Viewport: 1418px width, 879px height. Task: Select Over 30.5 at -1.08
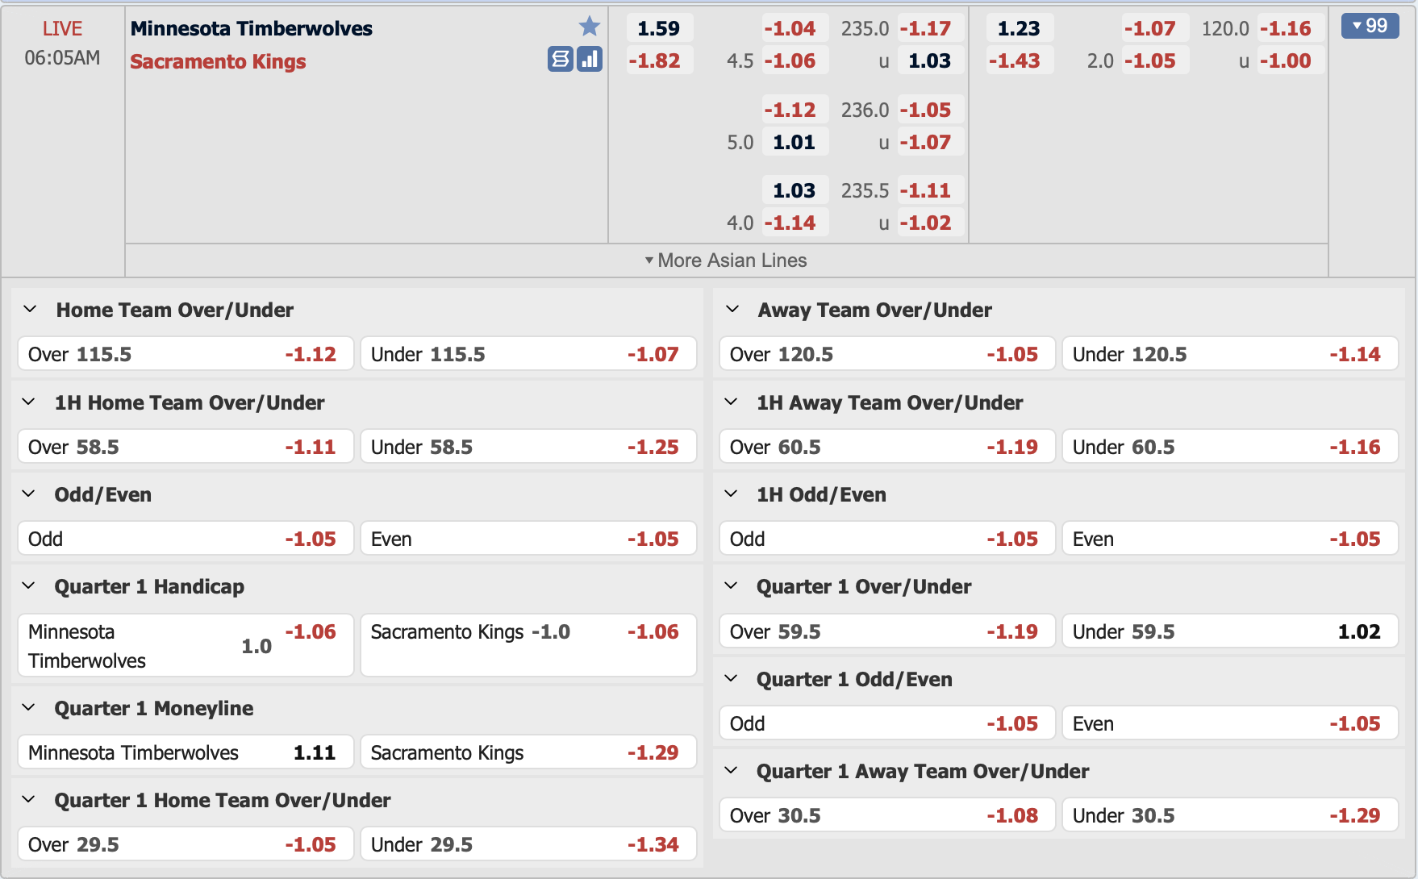[887, 815]
